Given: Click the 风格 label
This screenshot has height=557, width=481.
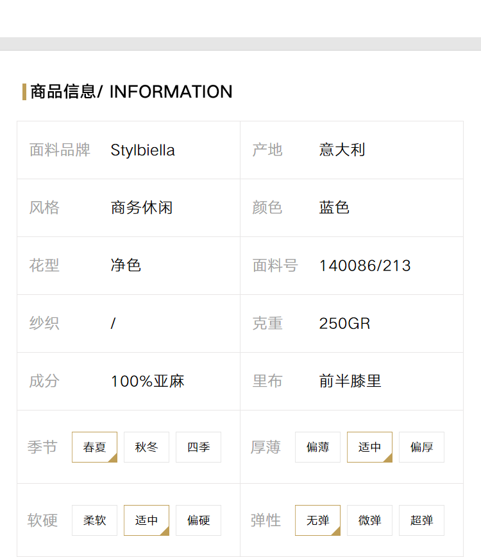Looking at the screenshot, I should point(44,208).
